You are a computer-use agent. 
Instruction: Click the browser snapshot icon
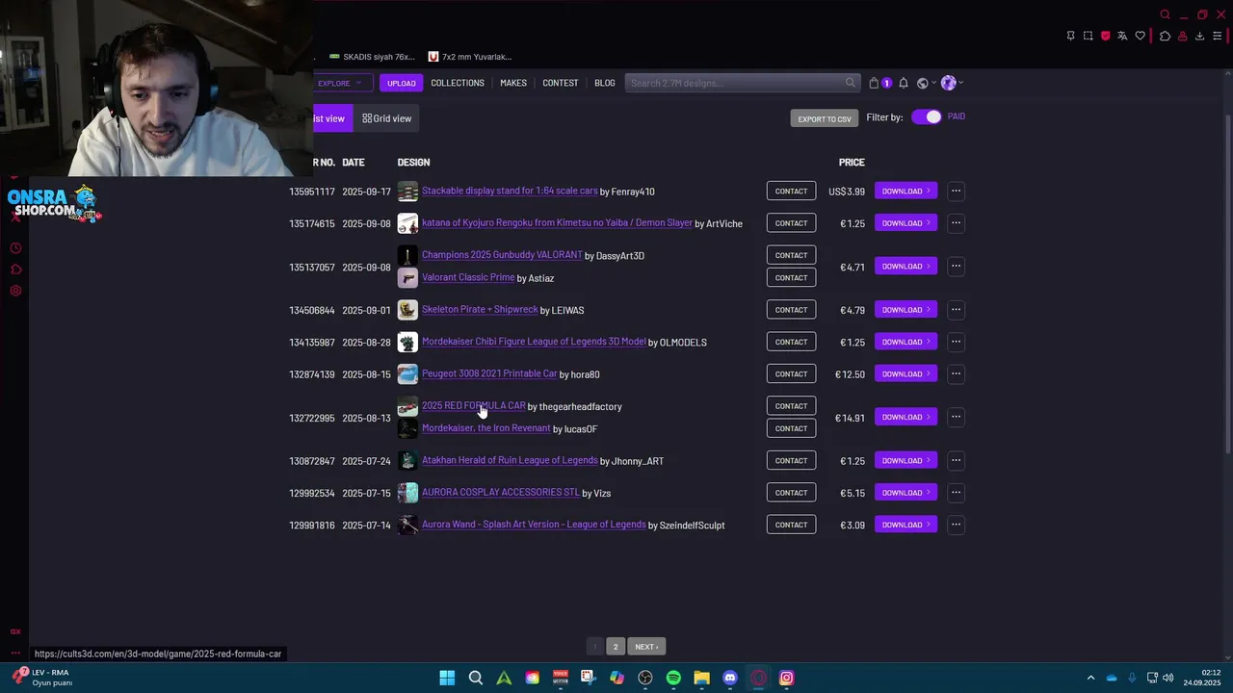1088,36
